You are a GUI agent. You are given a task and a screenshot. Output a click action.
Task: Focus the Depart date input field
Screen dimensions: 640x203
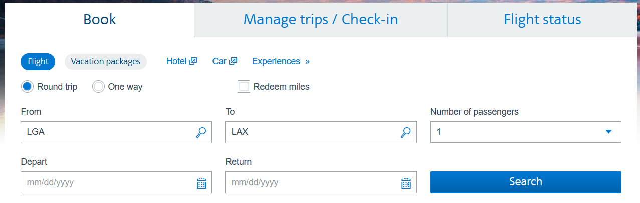click(105, 183)
